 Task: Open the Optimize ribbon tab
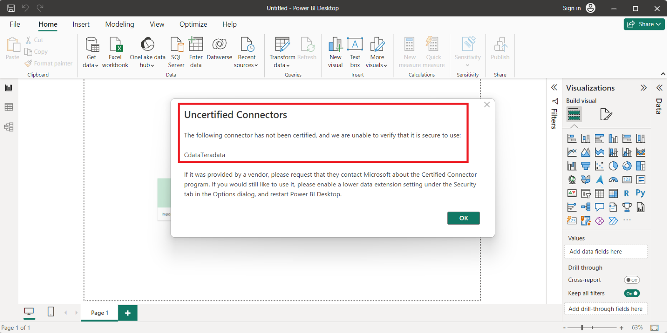click(193, 24)
